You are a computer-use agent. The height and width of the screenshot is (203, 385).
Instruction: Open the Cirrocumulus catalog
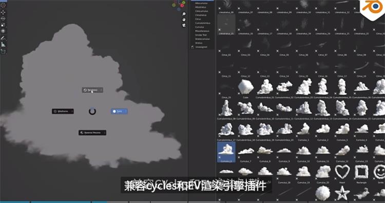click(x=201, y=11)
